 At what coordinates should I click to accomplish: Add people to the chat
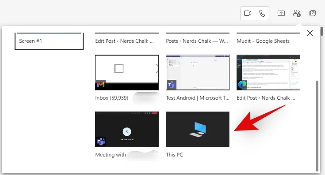click(297, 13)
